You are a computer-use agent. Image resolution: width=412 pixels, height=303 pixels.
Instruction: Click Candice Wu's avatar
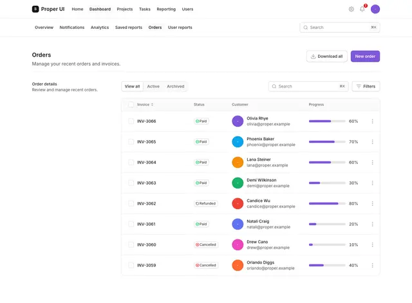pos(238,203)
